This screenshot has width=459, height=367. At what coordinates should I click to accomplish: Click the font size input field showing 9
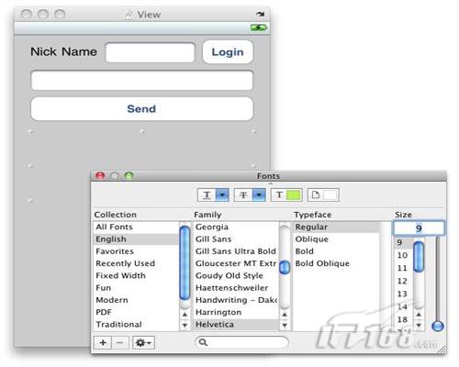[419, 228]
